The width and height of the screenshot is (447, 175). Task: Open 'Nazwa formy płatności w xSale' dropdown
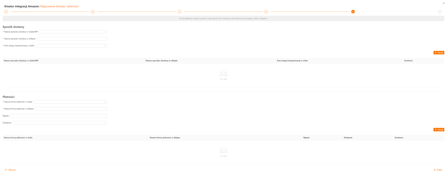tap(70, 102)
